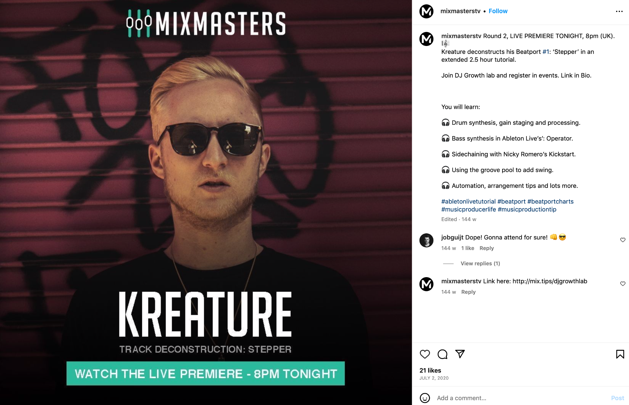Open the three-dot more options menu
629x405 pixels.
[x=619, y=11]
